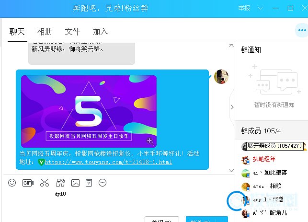Image resolution: width=308 pixels, height=222 pixels.
Task: Select member name ending in 配角儿
Action: click(270, 213)
